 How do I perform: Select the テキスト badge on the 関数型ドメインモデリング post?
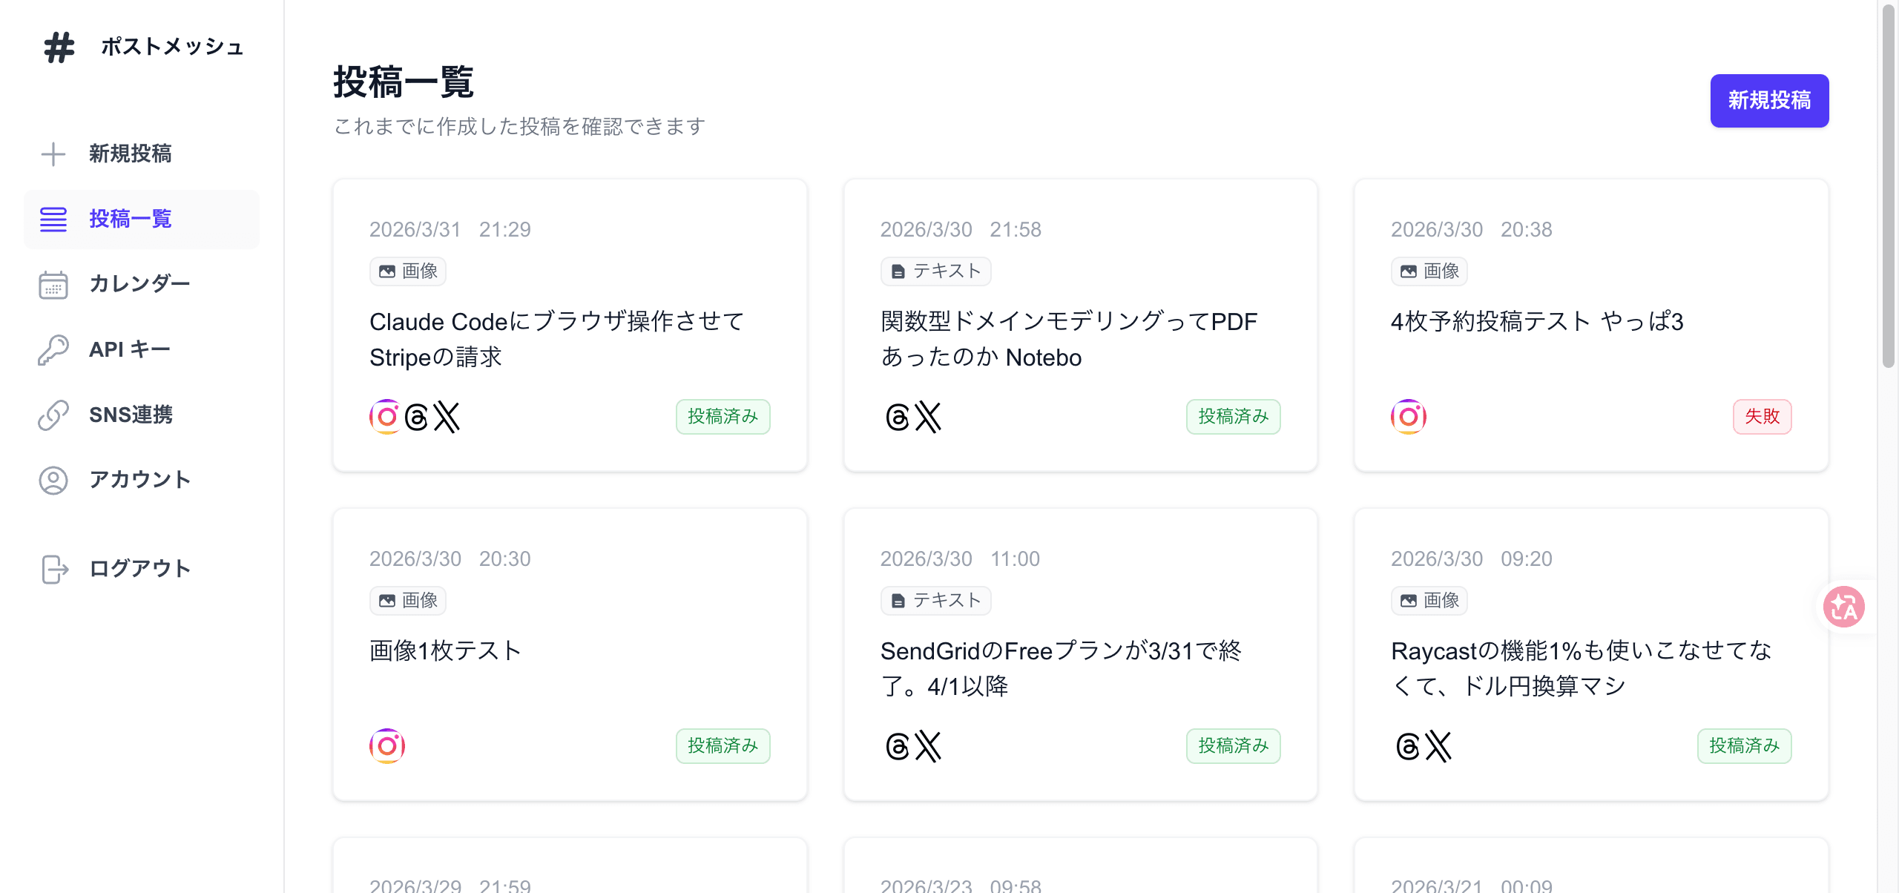[935, 271]
